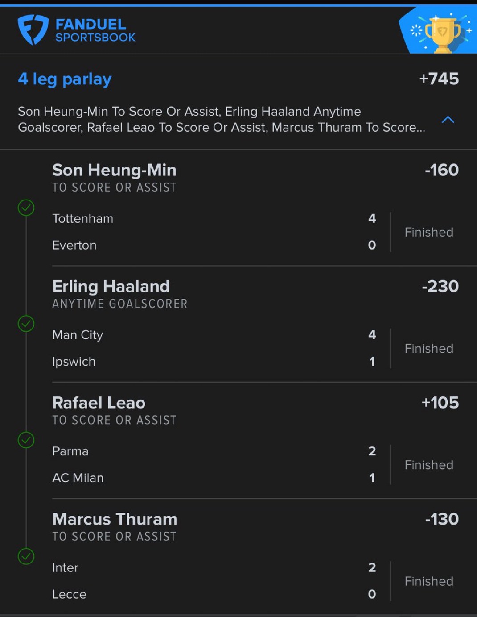Screen dimensions: 477x617
Task: Open the Marcus Thuram leg title
Action: pyautogui.click(x=115, y=519)
